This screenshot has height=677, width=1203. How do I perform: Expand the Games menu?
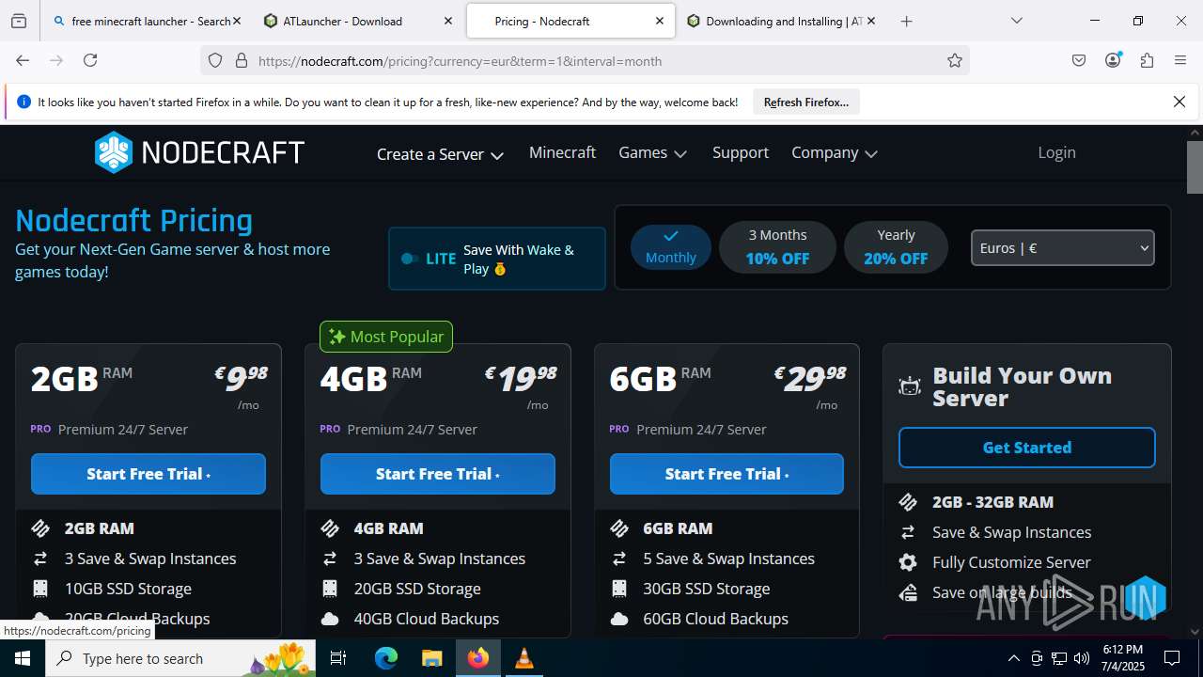pyautogui.click(x=652, y=152)
